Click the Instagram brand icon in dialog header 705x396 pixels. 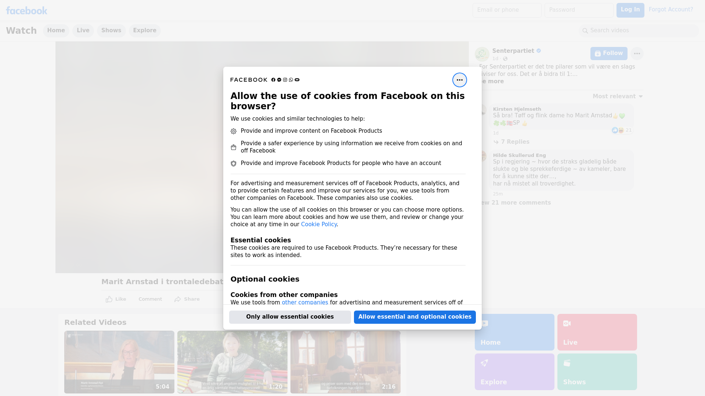click(x=285, y=80)
